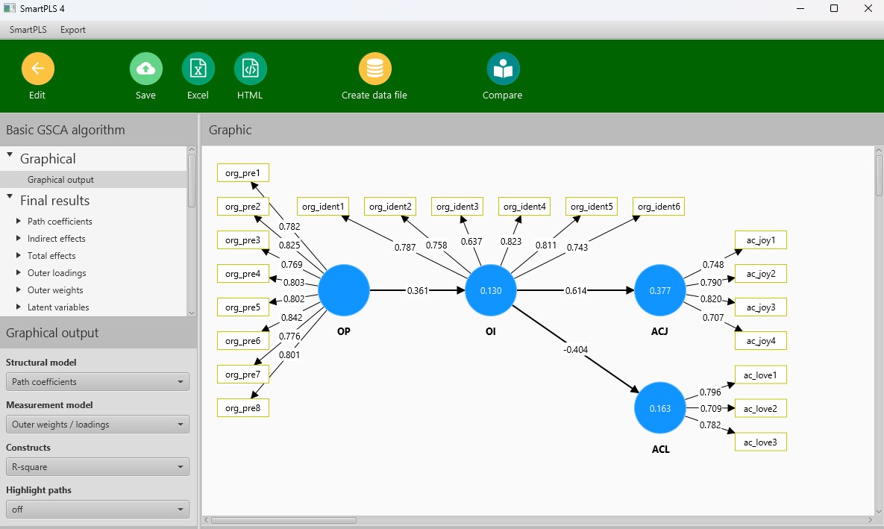Open the Highlight paths dropdown
This screenshot has height=529, width=884.
coord(97,510)
